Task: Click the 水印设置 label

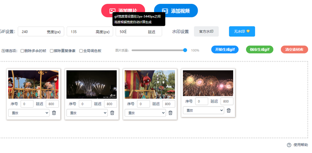Action: 180,32
